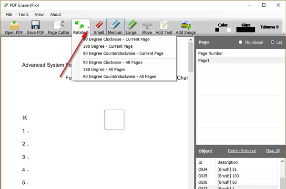The image size is (286, 189).
Task: Select Page1 in the page list
Action: (240, 61)
